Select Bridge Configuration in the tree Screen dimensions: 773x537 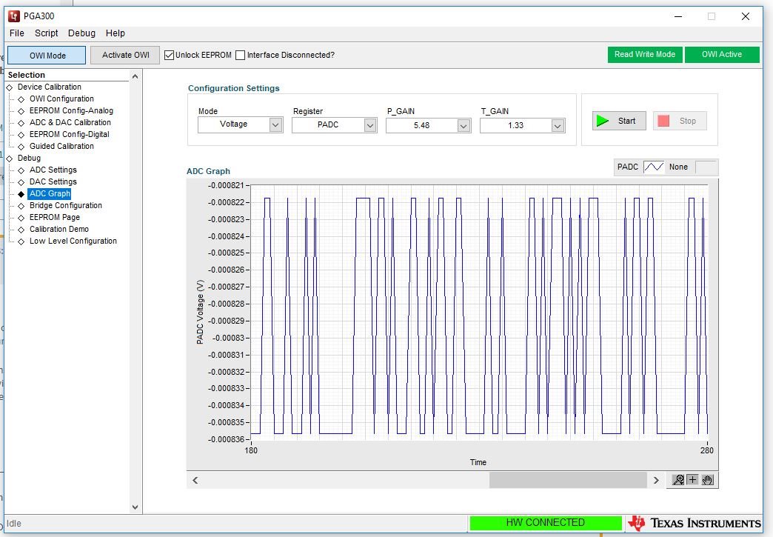click(x=66, y=205)
